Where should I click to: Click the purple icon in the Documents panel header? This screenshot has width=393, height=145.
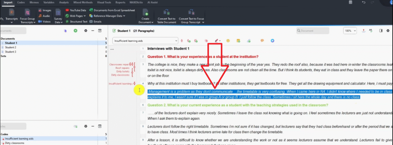click(65, 31)
